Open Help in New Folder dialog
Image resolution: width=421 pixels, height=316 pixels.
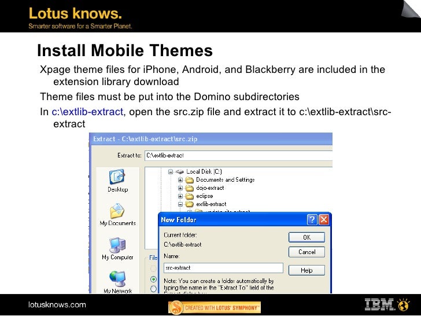(306, 270)
